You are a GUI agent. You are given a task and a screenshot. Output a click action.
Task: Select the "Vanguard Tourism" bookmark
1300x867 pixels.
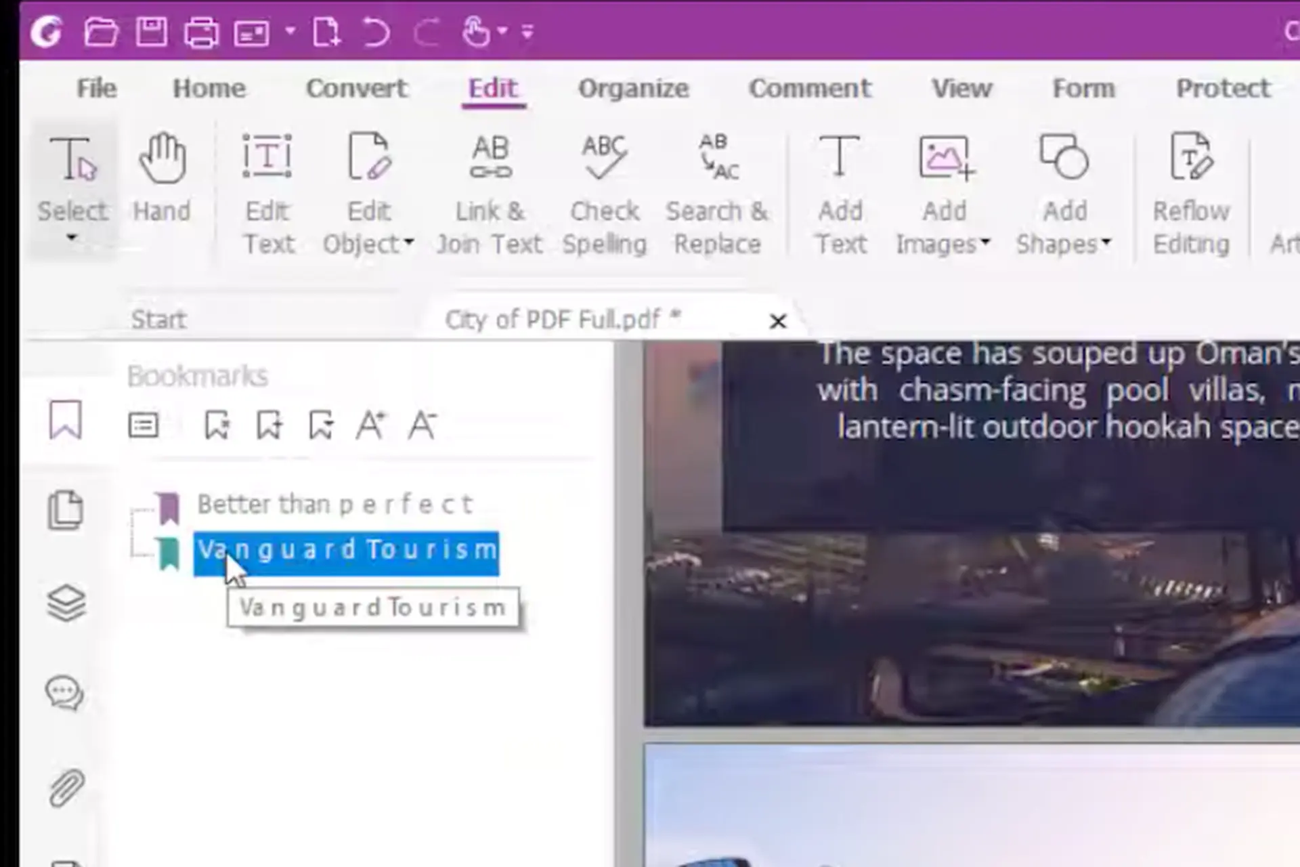[x=347, y=553]
